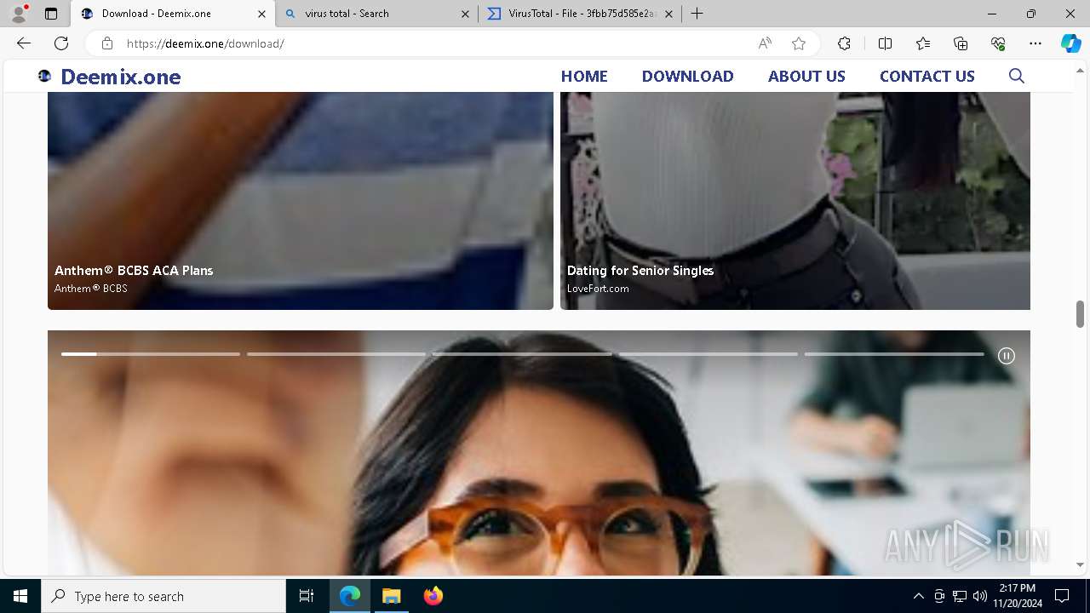Open volume control in system tray
Image resolution: width=1090 pixels, height=613 pixels.
tap(980, 596)
